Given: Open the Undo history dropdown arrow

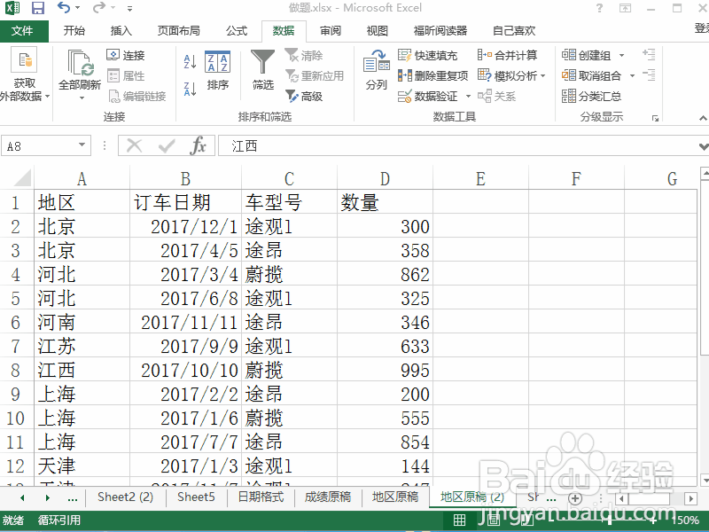Looking at the screenshot, I should (x=78, y=8).
